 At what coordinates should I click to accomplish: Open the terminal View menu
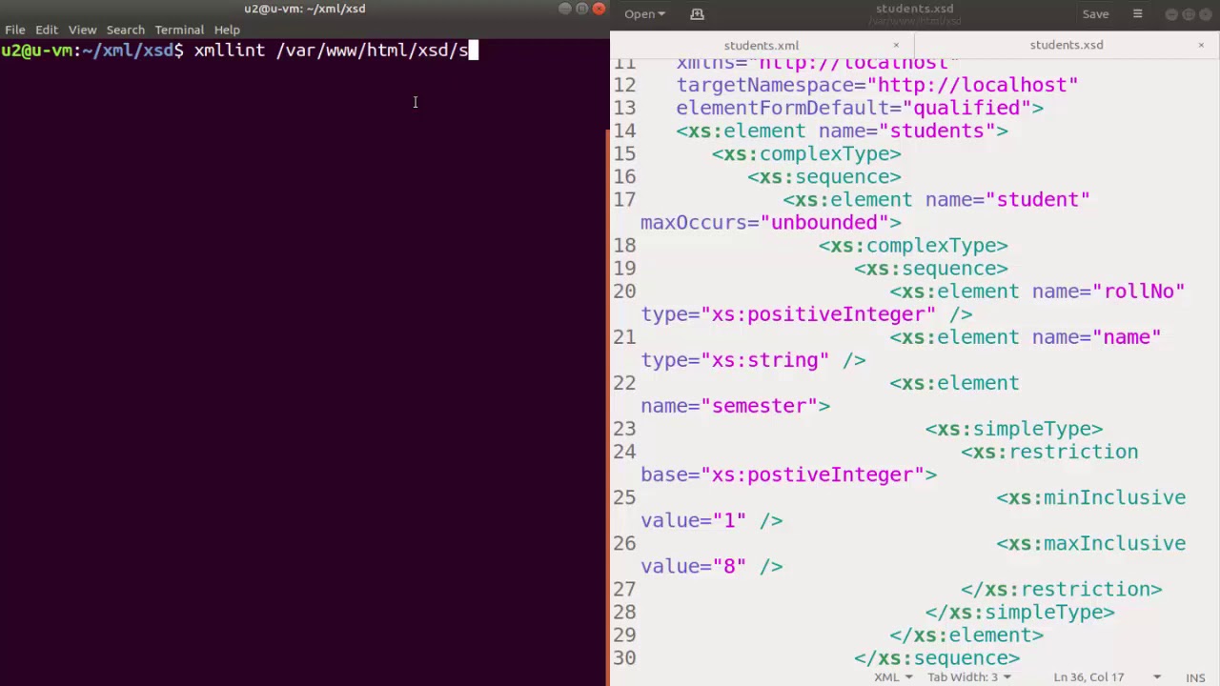82,30
